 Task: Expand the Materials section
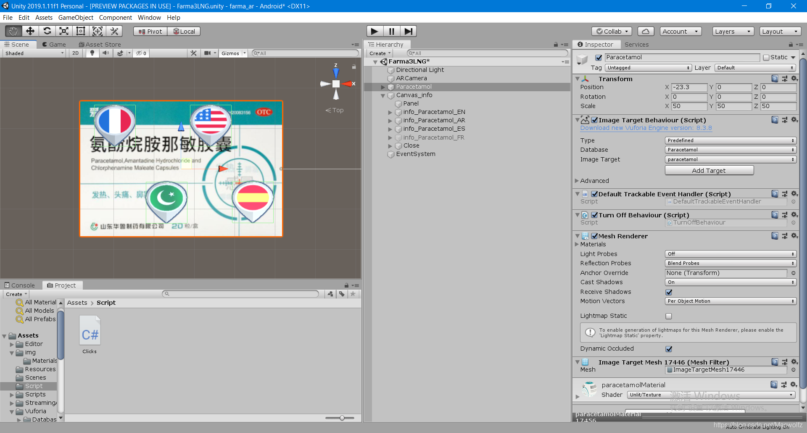[x=577, y=244]
